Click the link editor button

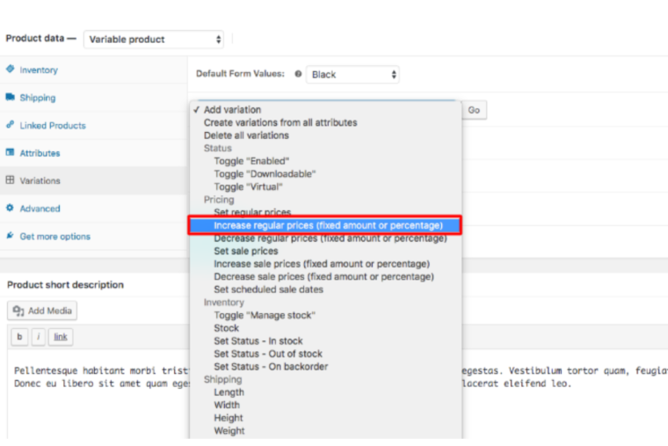click(61, 337)
